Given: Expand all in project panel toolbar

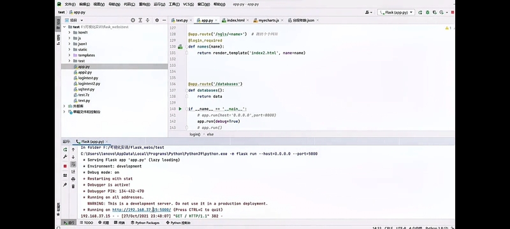Looking at the screenshot, I should [x=140, y=20].
